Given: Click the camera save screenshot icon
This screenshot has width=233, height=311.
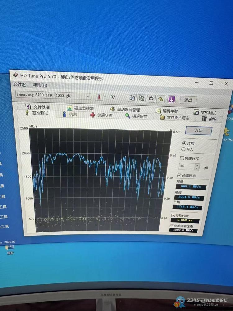Looking at the screenshot, I should click(x=151, y=99).
